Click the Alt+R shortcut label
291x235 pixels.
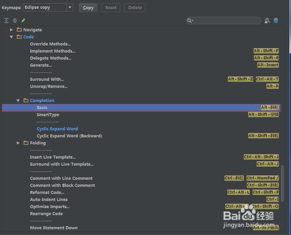point(272,86)
